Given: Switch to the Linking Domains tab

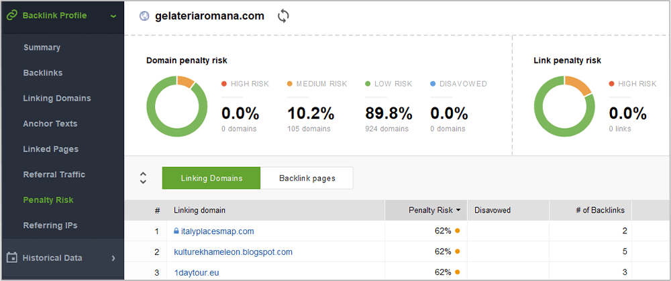Looking at the screenshot, I should [x=211, y=178].
